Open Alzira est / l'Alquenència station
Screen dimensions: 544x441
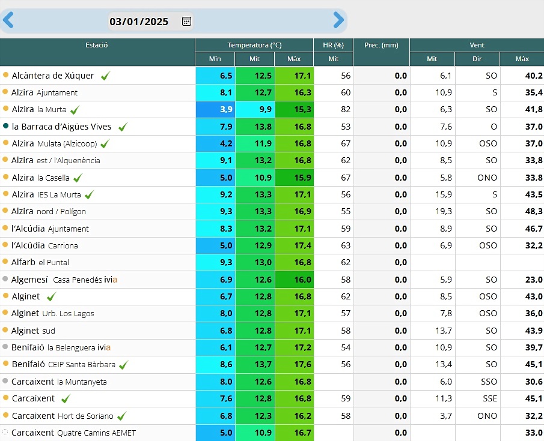(55, 160)
